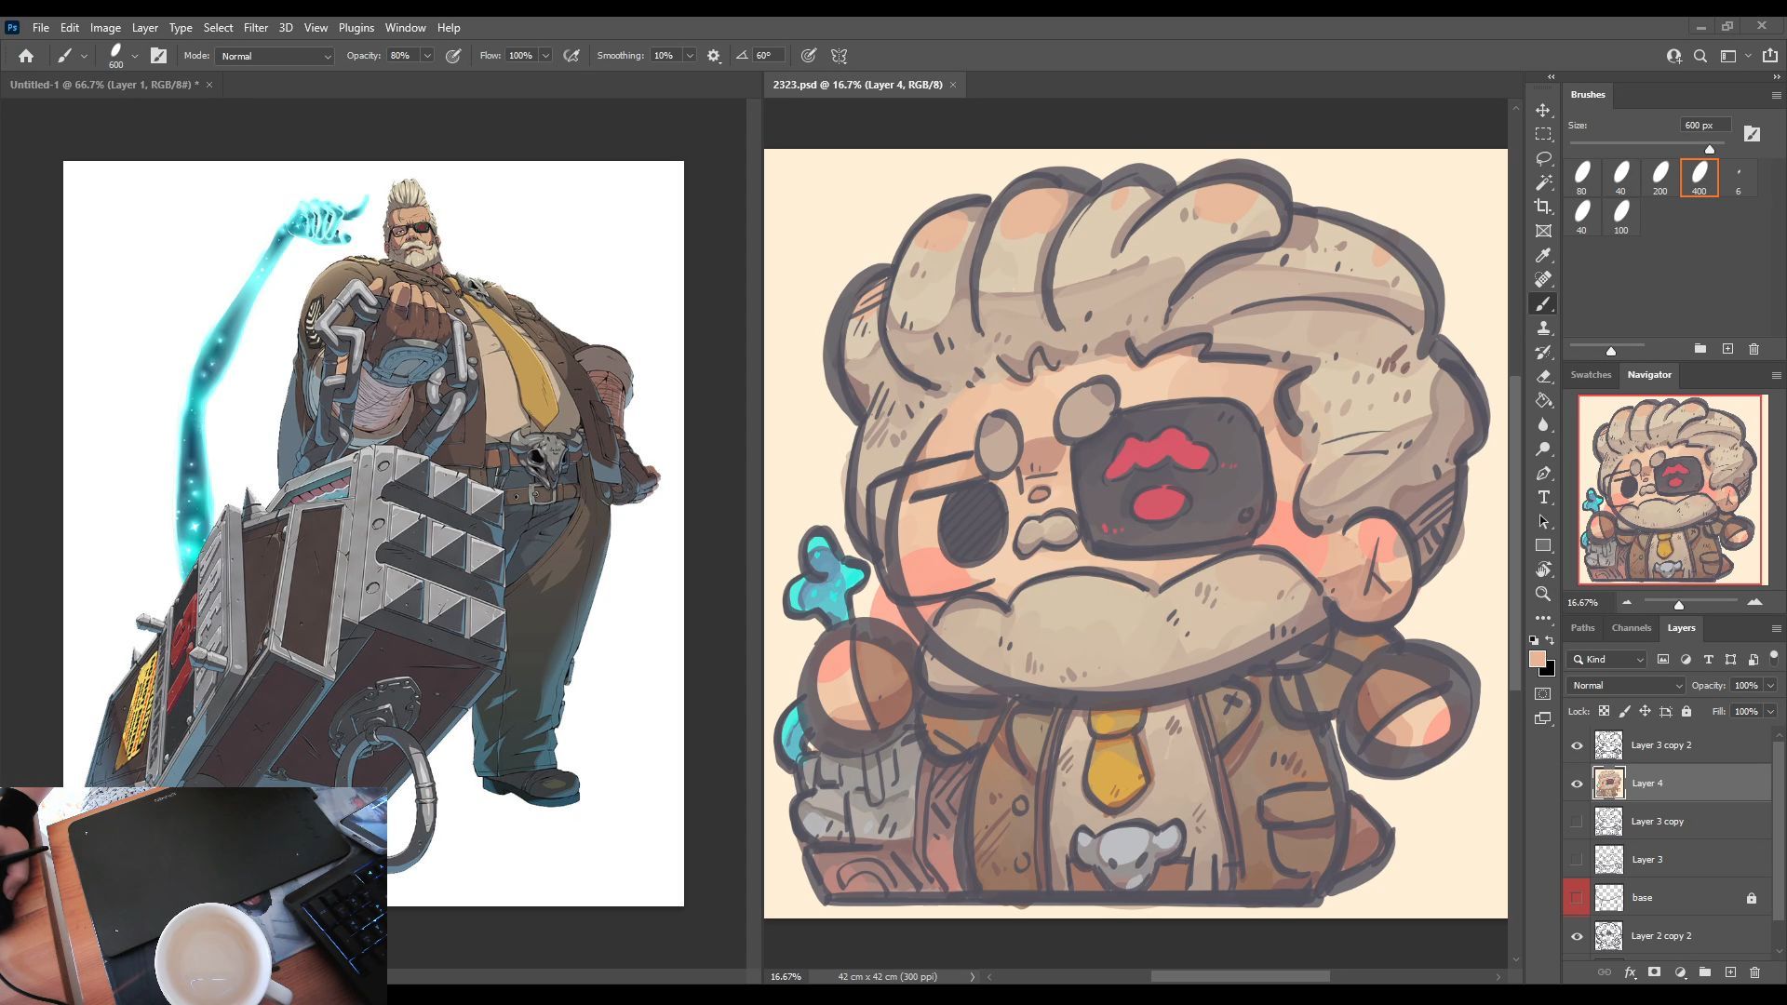Expand layer Opacity dropdown arrow
The width and height of the screenshot is (1787, 1005).
coord(1770,686)
